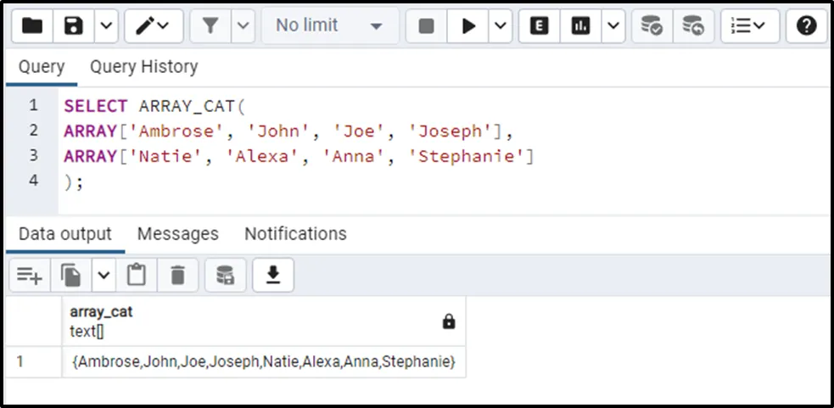This screenshot has height=408, width=834.
Task: Download results with the save results icon
Action: [273, 275]
